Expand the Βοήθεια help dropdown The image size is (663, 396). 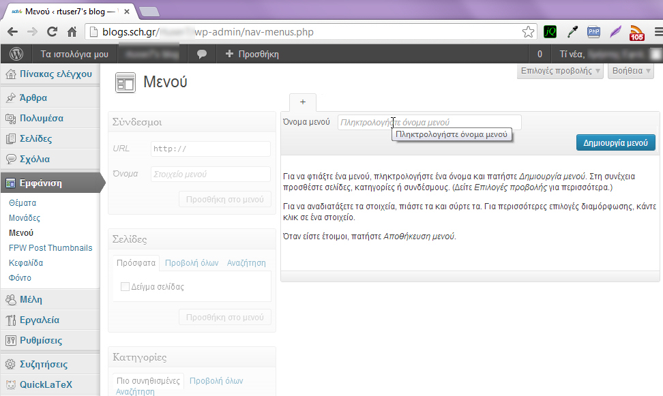(x=631, y=70)
